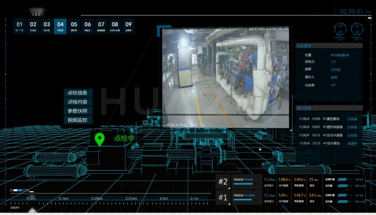This screenshot has width=376, height=215.
Task: Click the zoom label under the ruler
Action: pos(15,207)
